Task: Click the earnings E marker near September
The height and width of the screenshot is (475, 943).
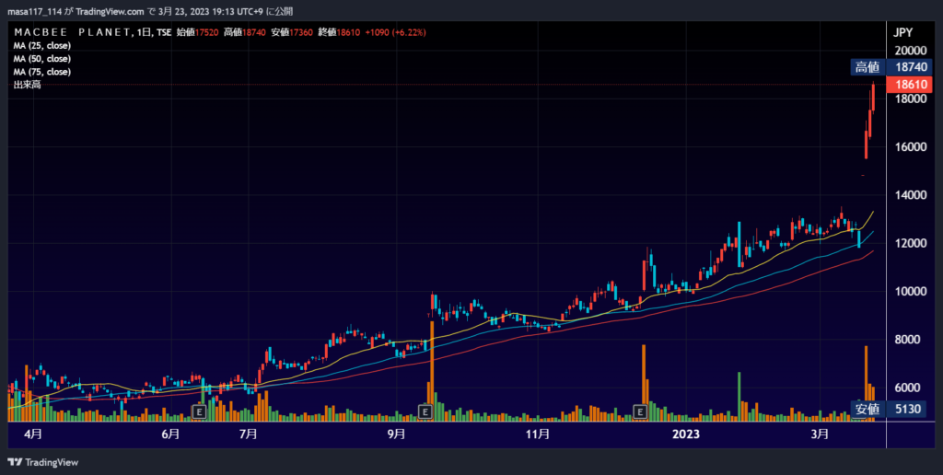Action: pos(425,411)
